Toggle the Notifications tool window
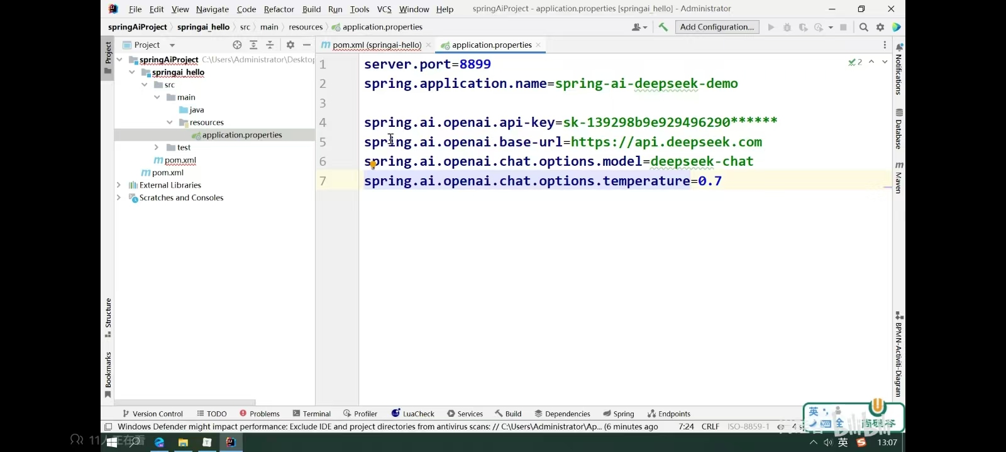The image size is (1006, 452). [899, 69]
